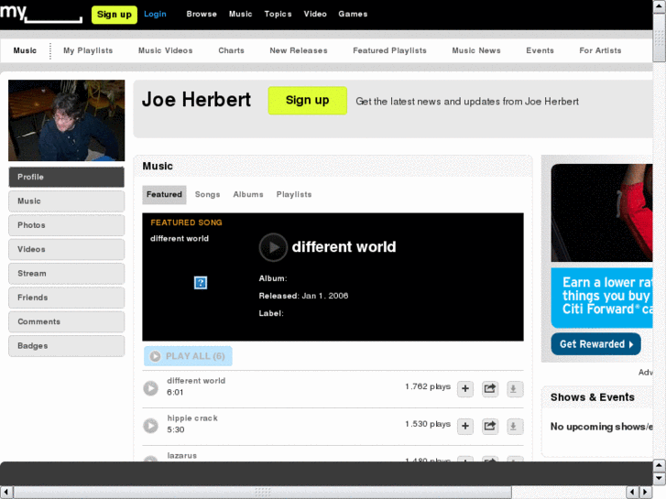Open the Albums tab
Image resolution: width=666 pixels, height=499 pixels.
pos(248,195)
